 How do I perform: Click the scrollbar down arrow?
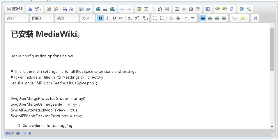click(x=272, y=127)
